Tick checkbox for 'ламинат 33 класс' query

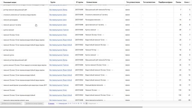coord(2,90)
